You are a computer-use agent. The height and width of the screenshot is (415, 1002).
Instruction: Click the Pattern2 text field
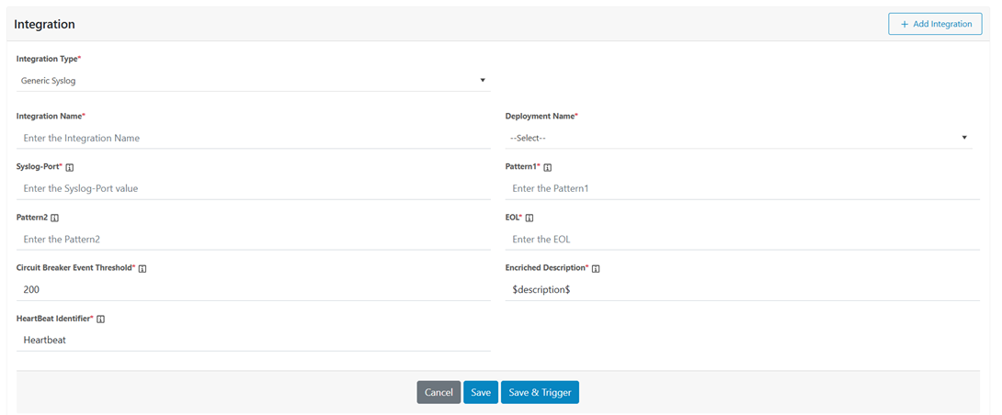click(253, 239)
